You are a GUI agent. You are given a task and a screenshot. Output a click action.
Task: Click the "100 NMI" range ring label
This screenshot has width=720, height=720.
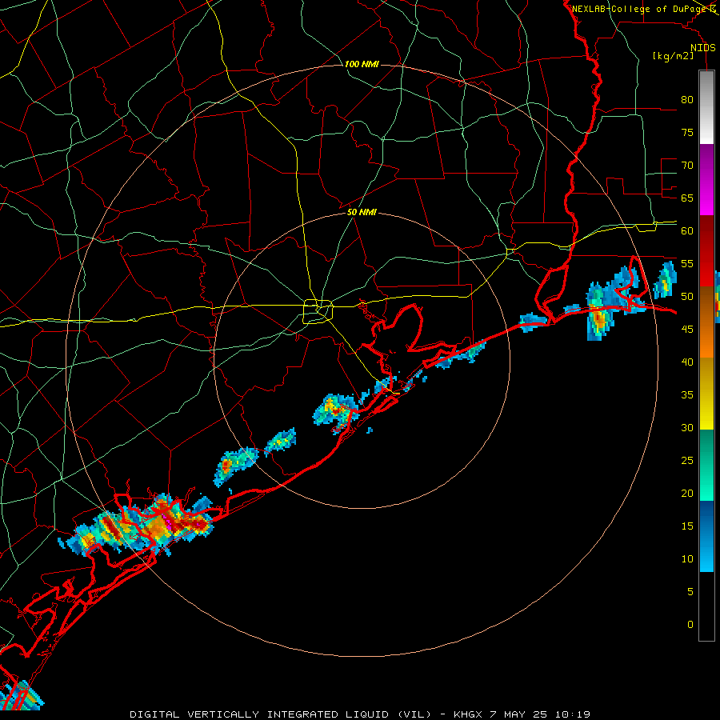tap(362, 64)
